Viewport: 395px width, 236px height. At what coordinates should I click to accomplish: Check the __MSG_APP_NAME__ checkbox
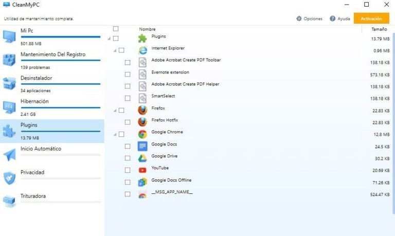128,194
